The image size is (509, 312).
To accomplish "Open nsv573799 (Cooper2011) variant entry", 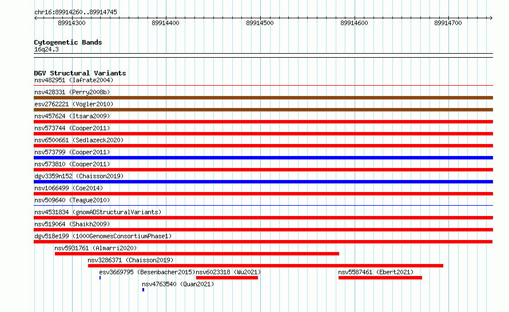I will (72, 152).
